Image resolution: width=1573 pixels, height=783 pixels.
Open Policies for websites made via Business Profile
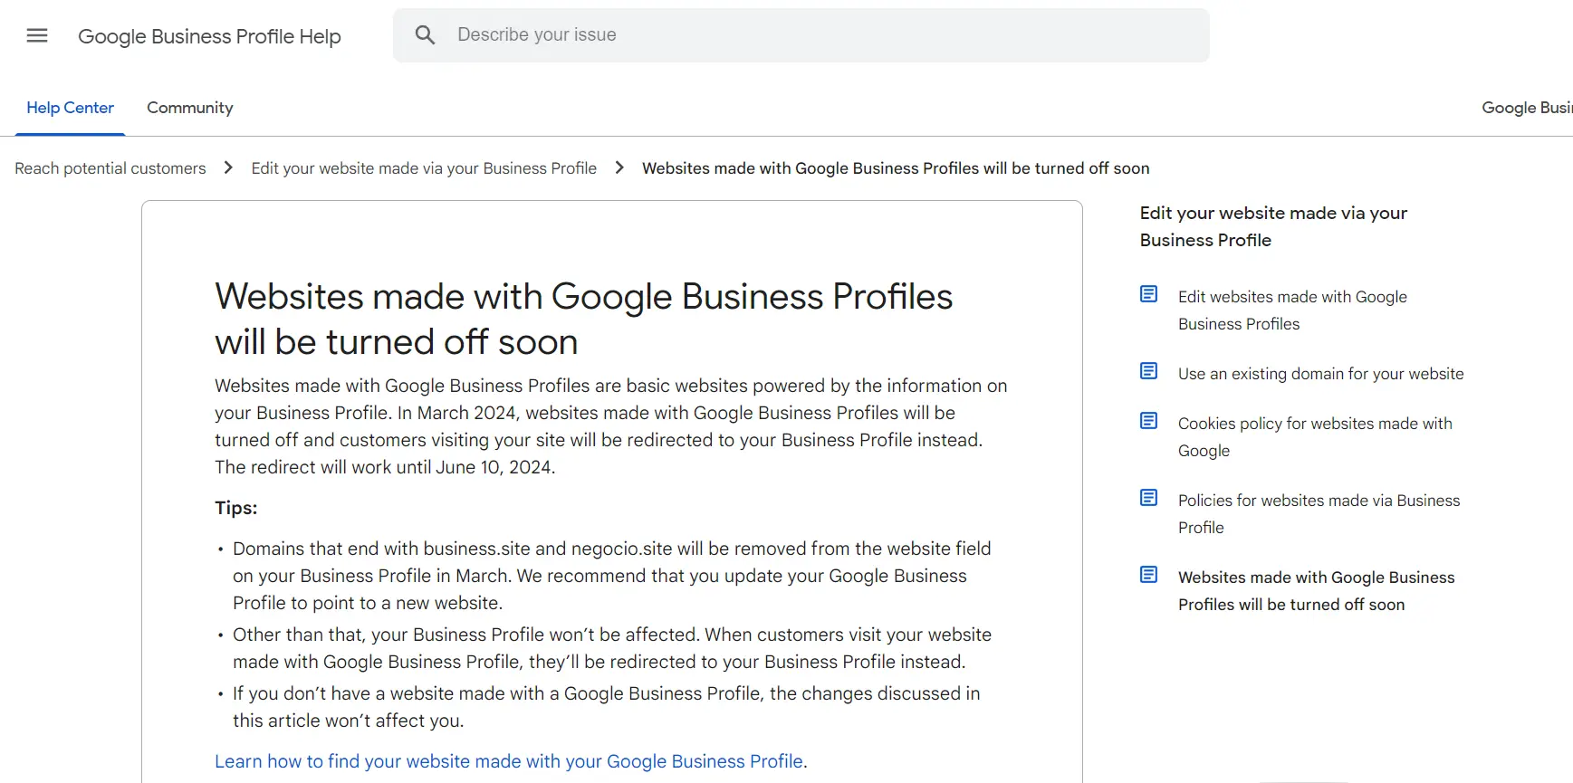click(x=1319, y=514)
